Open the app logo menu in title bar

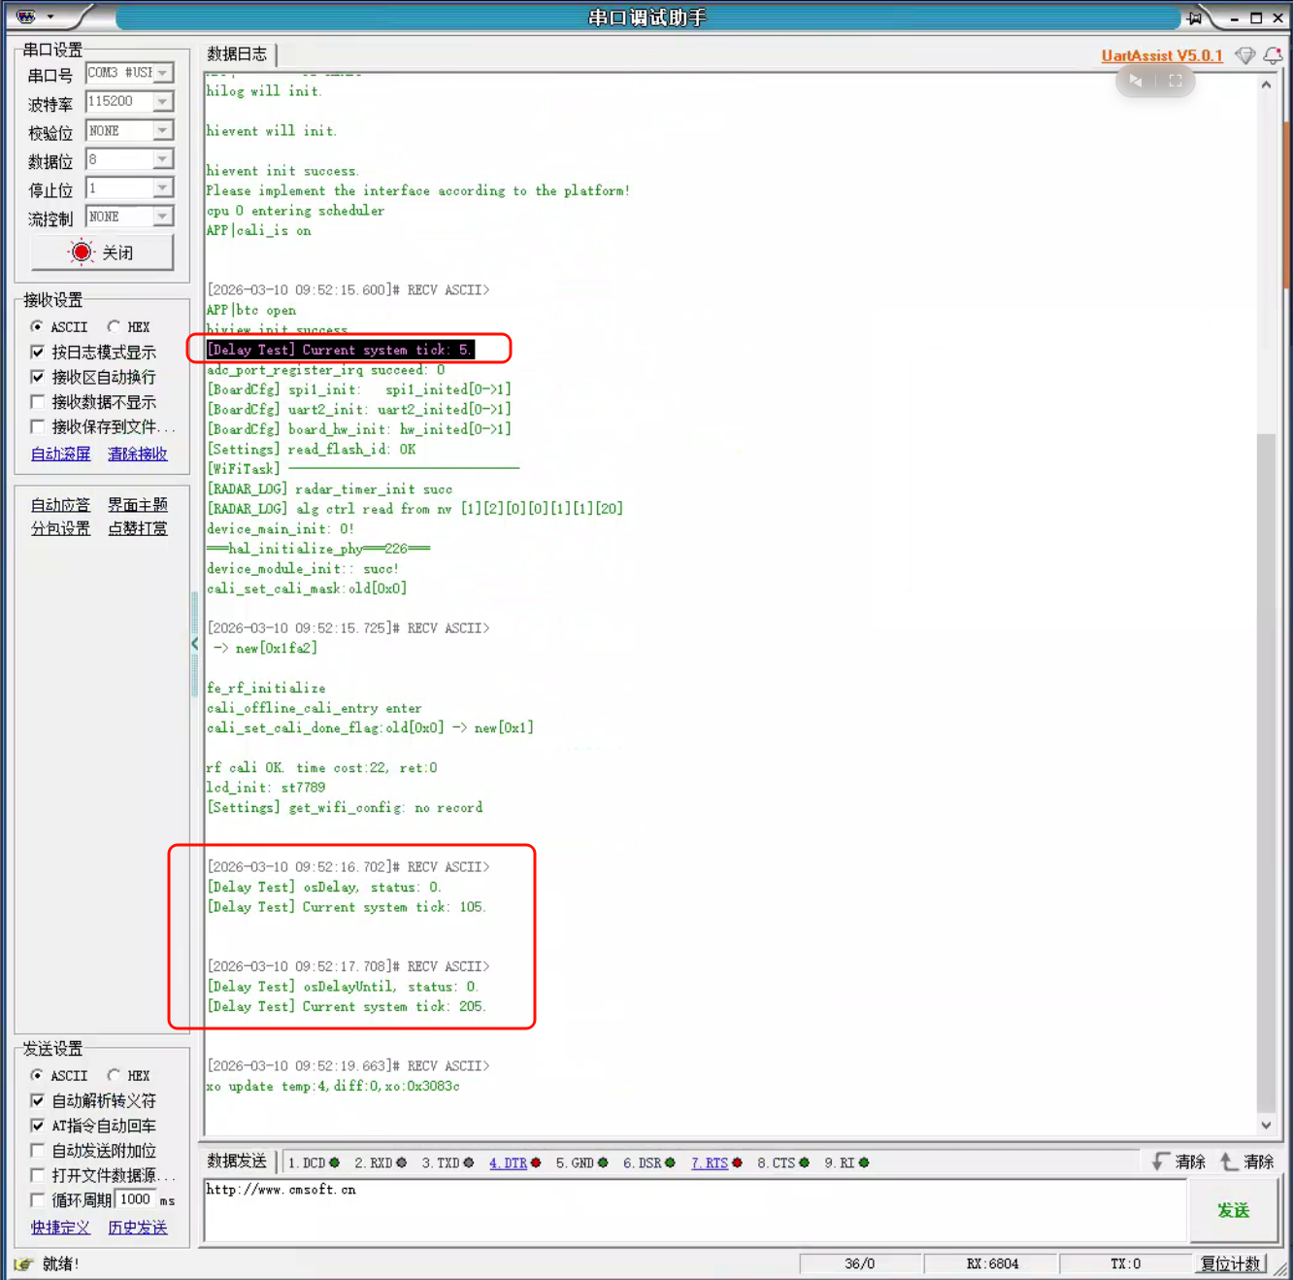coord(26,17)
